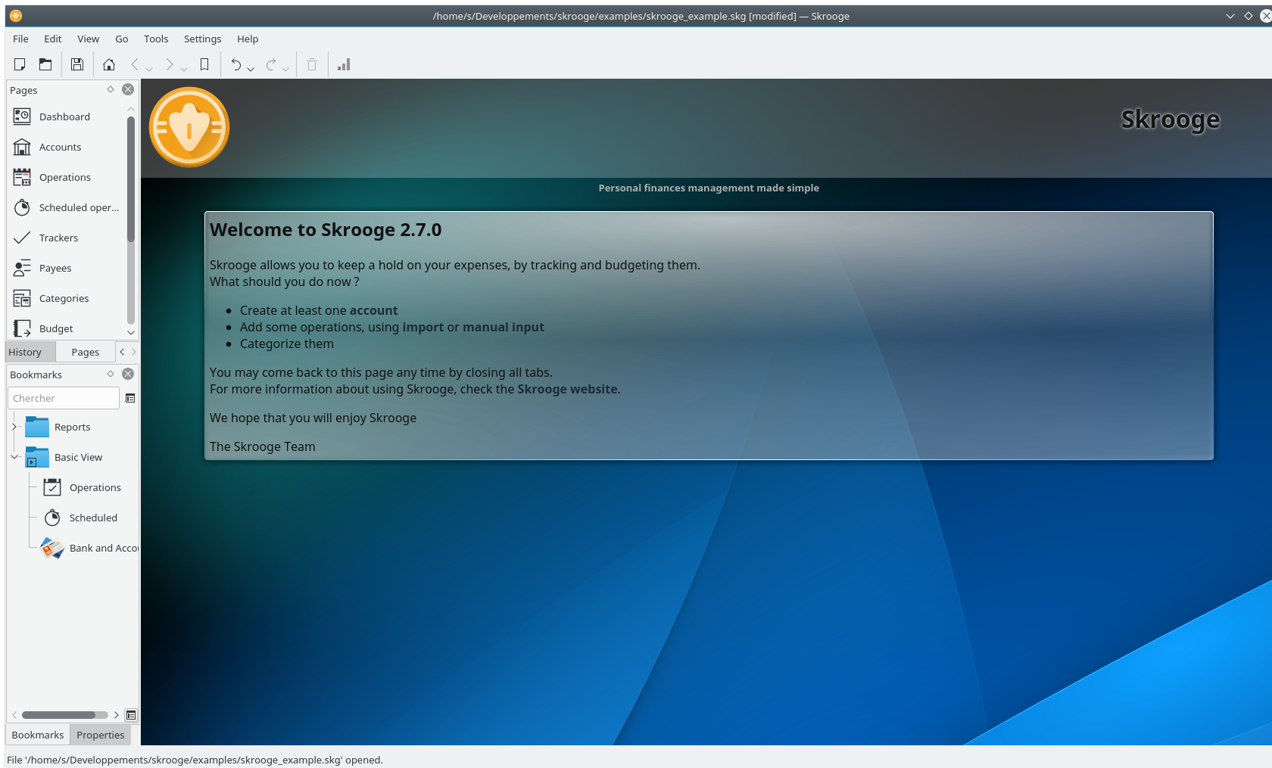Close the Bookmarks panel
This screenshot has width=1272, height=768.
pyautogui.click(x=128, y=374)
